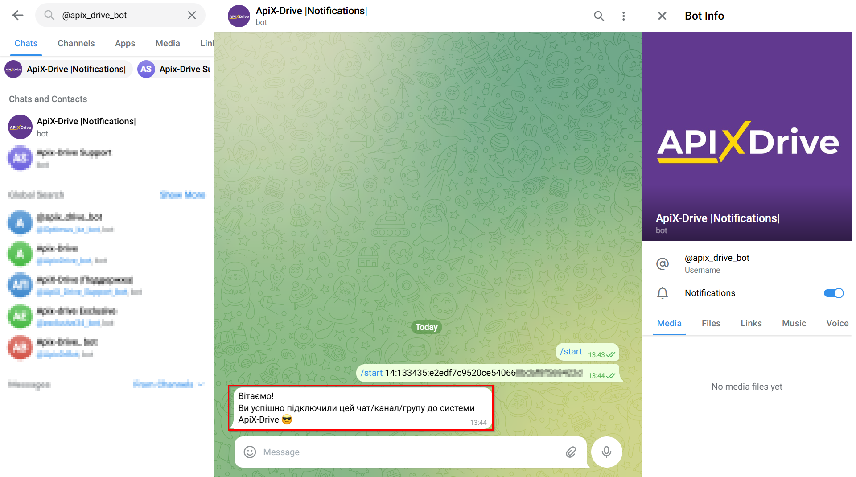Record a voice message with microphone button
The height and width of the screenshot is (477, 856).
point(606,452)
